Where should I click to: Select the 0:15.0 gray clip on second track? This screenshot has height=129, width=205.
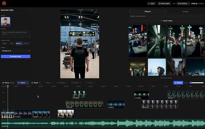point(160,104)
